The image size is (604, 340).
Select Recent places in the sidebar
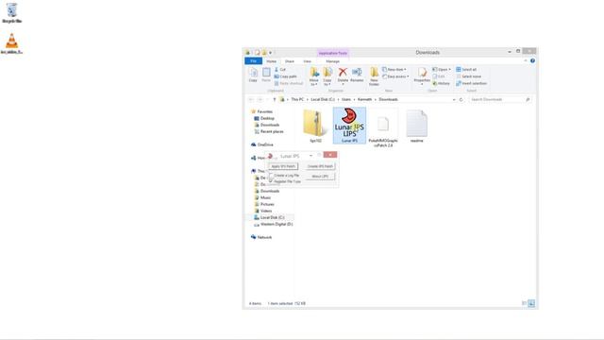272,131
